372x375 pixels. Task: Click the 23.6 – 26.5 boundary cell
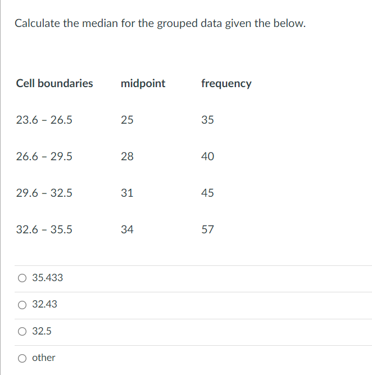click(44, 120)
